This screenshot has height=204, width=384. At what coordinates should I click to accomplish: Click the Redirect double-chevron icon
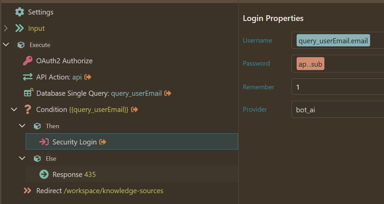(x=28, y=191)
